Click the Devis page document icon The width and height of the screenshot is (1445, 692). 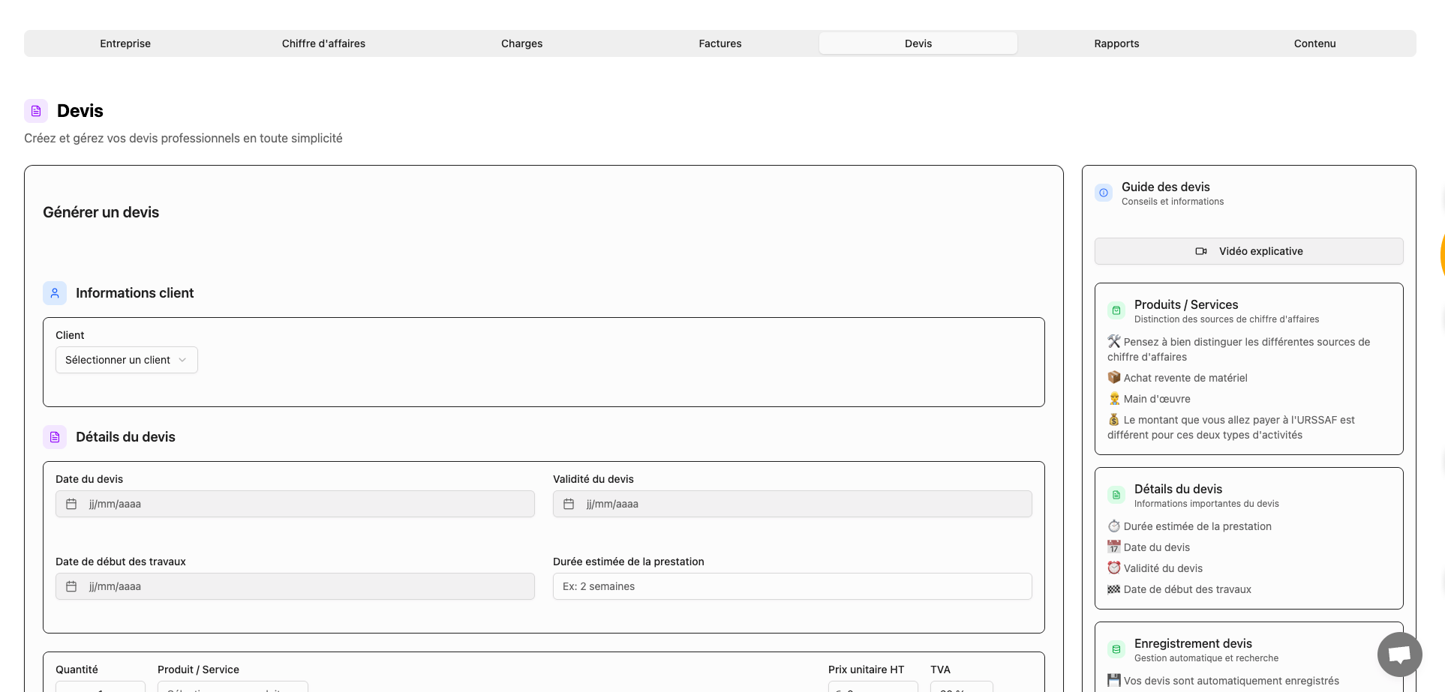click(35, 110)
